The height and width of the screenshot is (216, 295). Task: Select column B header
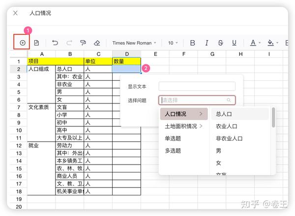coord(70,54)
